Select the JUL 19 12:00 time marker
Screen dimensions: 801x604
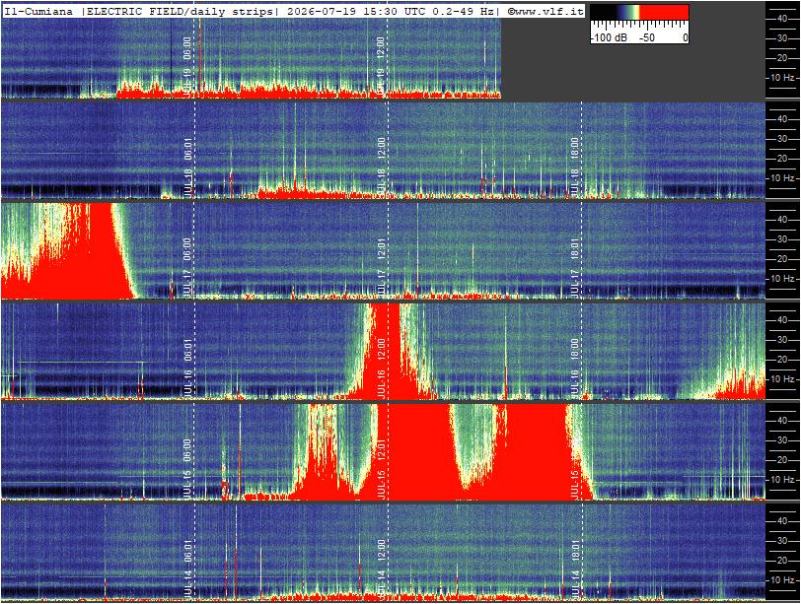(x=381, y=64)
